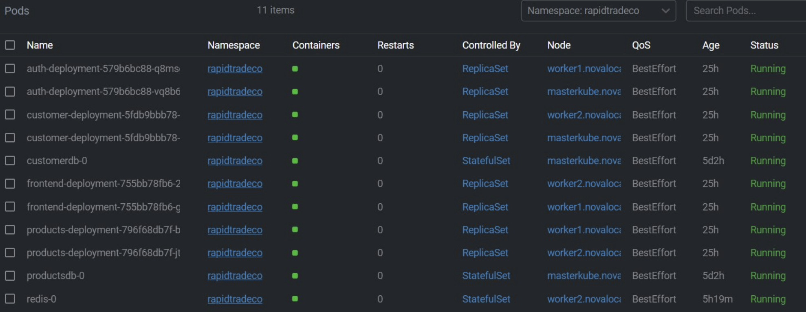The image size is (806, 312).
Task: Click the green container indicator for productsdb-0
Action: 295,276
